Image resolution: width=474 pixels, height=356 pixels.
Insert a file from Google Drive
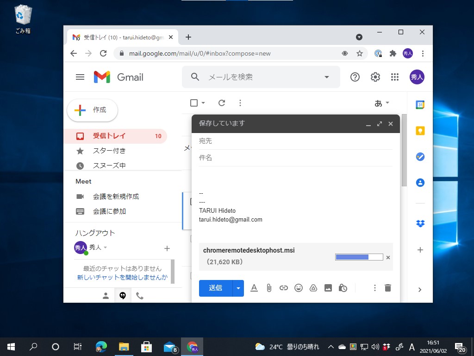pyautogui.click(x=313, y=288)
